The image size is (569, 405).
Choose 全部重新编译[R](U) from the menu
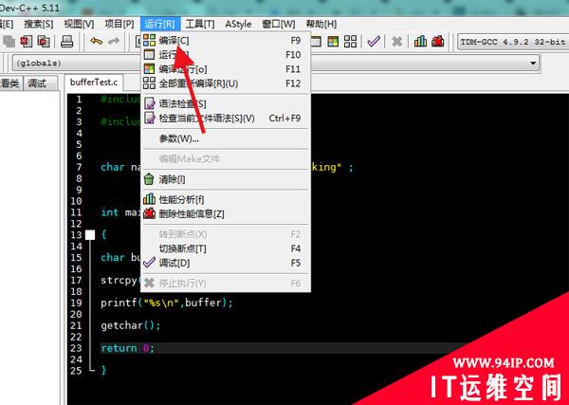(x=226, y=83)
